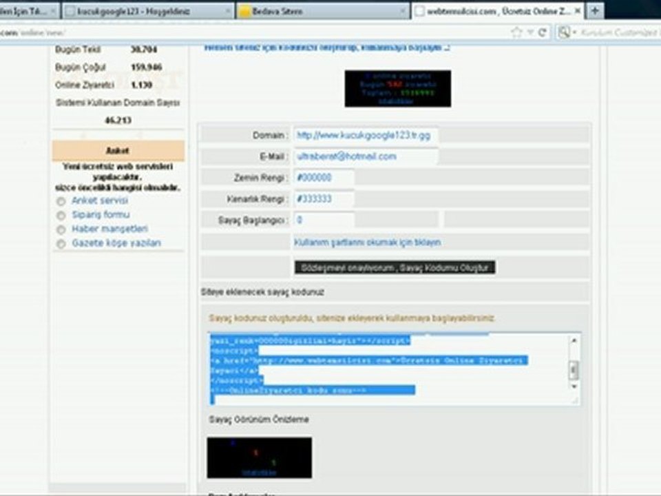Click the Bugün Tekil statistic label
Image resolution: width=661 pixels, height=496 pixels.
coord(78,50)
